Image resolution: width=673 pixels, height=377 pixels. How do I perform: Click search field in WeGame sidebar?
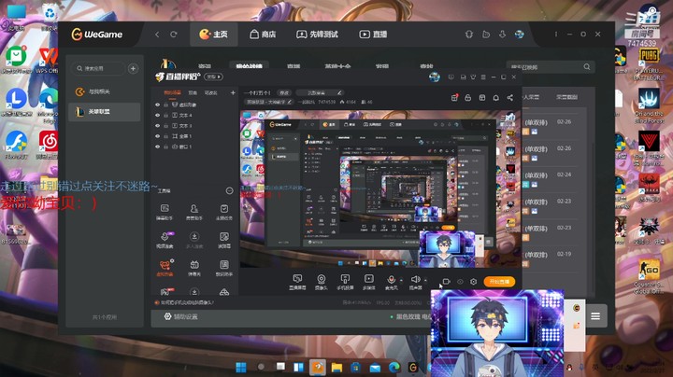(98, 68)
